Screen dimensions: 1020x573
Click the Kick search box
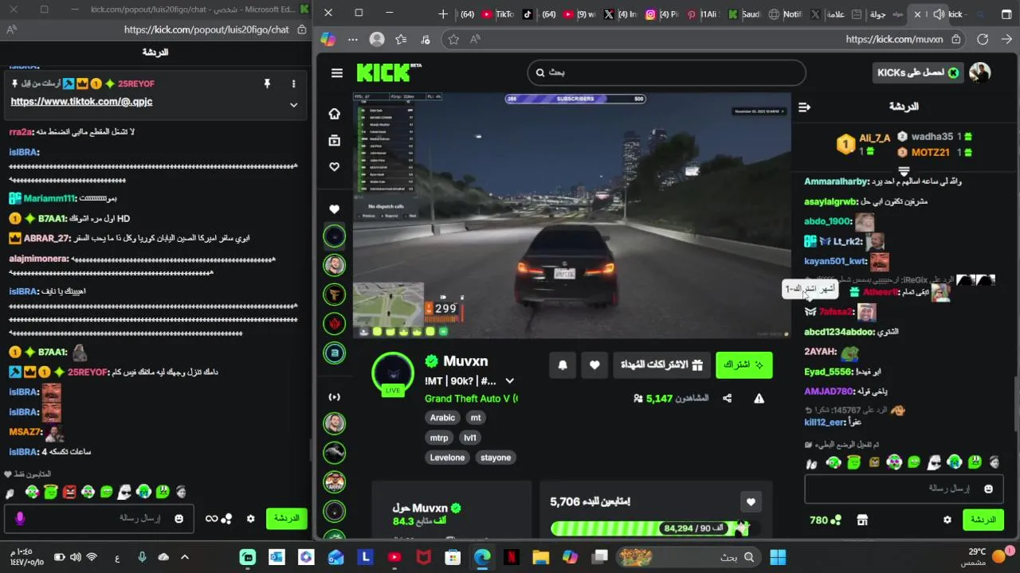(x=666, y=72)
